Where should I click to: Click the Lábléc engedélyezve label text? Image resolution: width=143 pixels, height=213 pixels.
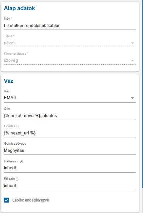(x=31, y=200)
